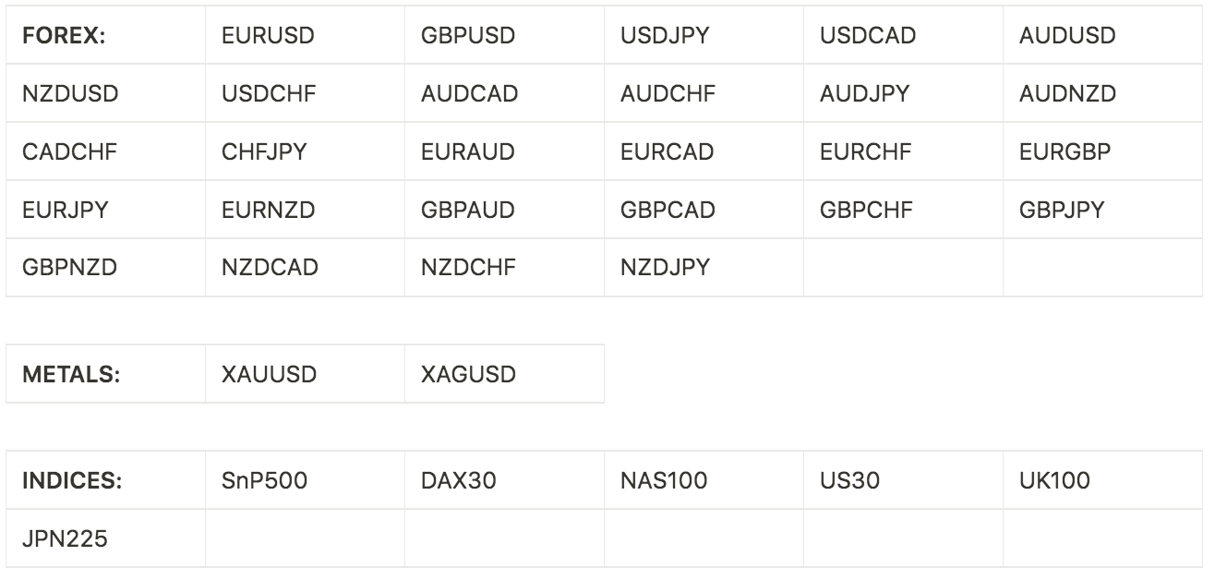Select the XAUUSD metals cell

(305, 374)
